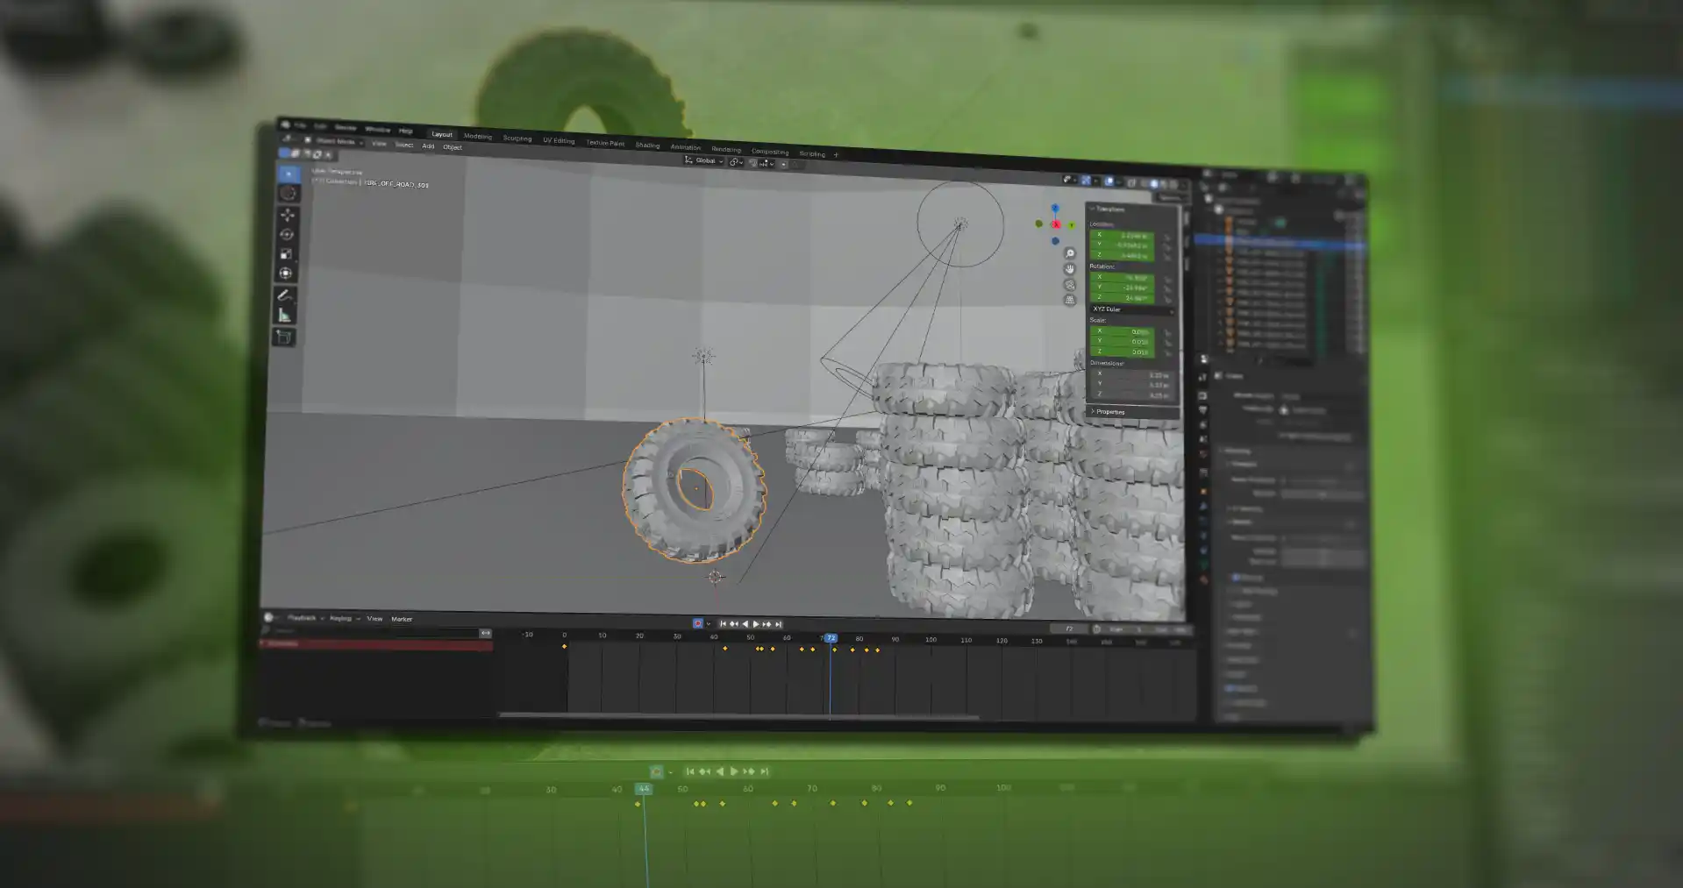Jump to the timeline end frame
The width and height of the screenshot is (1683, 888).
point(778,624)
